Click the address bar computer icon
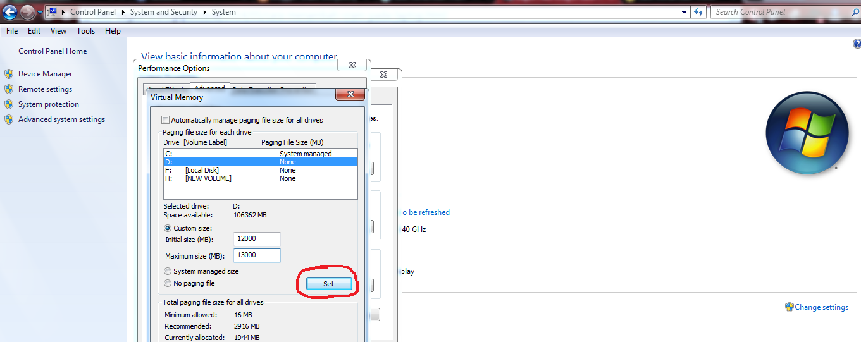 tap(52, 11)
